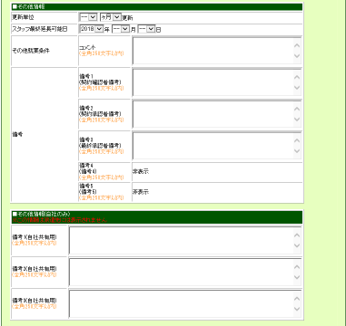Click scroll-down arrow in 備考1 (自社共有用) area
The width and height of the screenshot is (346, 326).
click(x=297, y=245)
